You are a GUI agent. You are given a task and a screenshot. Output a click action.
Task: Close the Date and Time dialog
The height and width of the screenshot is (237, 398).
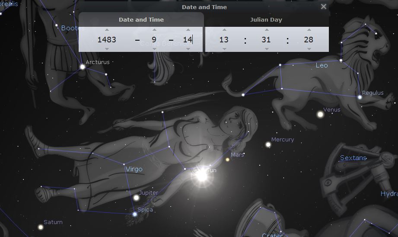323,6
